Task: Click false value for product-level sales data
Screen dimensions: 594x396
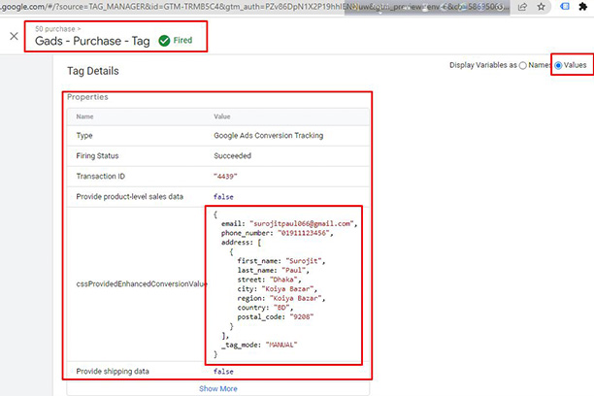Action: pos(223,197)
